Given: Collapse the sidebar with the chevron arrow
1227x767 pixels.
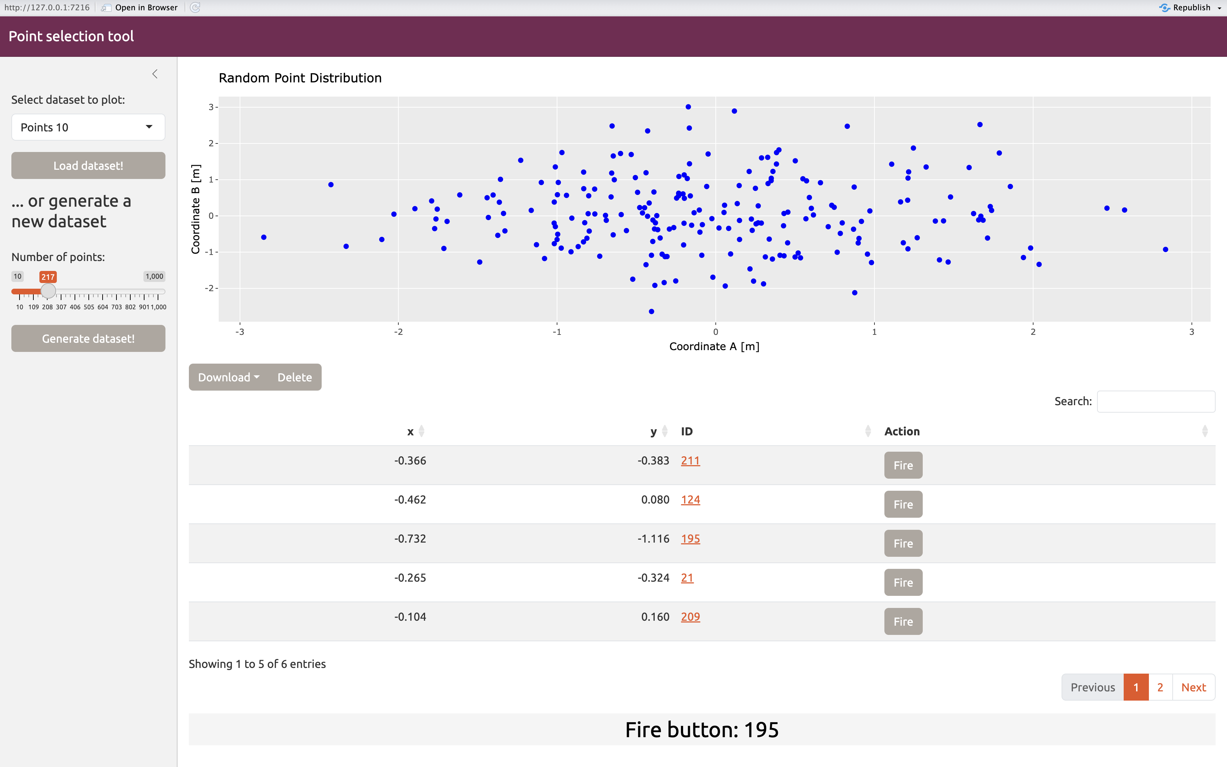Looking at the screenshot, I should coord(155,74).
